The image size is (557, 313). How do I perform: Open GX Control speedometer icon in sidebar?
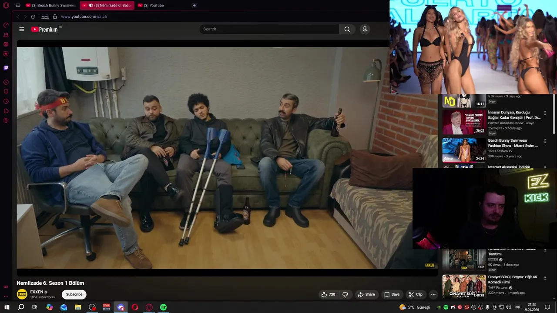(x=6, y=25)
